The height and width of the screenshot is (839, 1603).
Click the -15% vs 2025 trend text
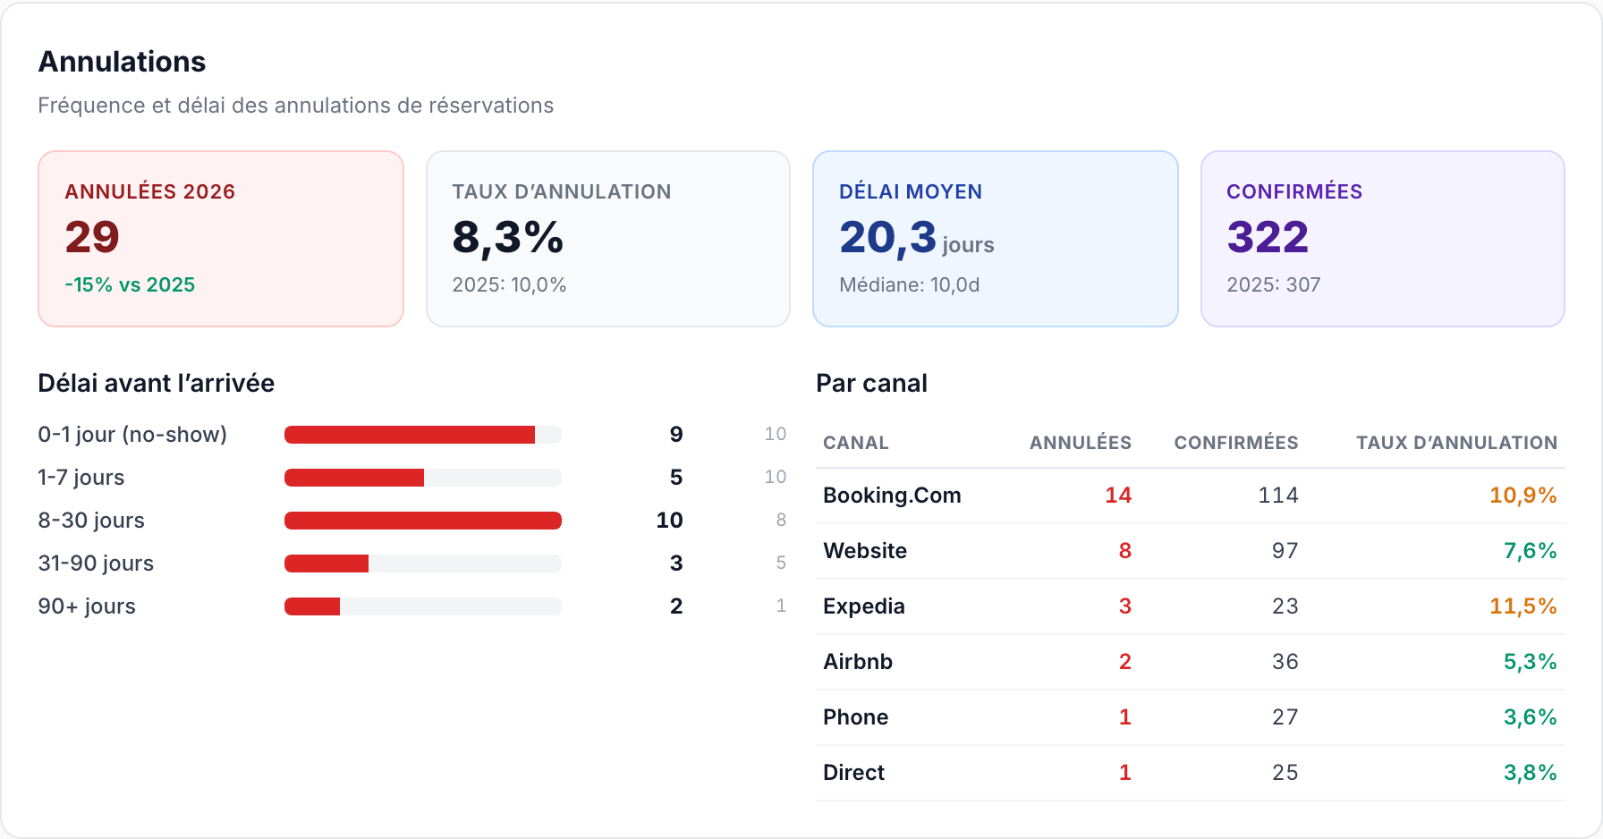(x=130, y=284)
